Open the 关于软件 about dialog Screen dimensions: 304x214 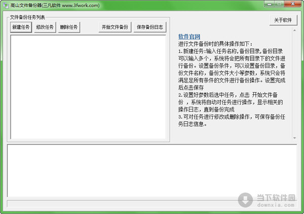pos(283,20)
